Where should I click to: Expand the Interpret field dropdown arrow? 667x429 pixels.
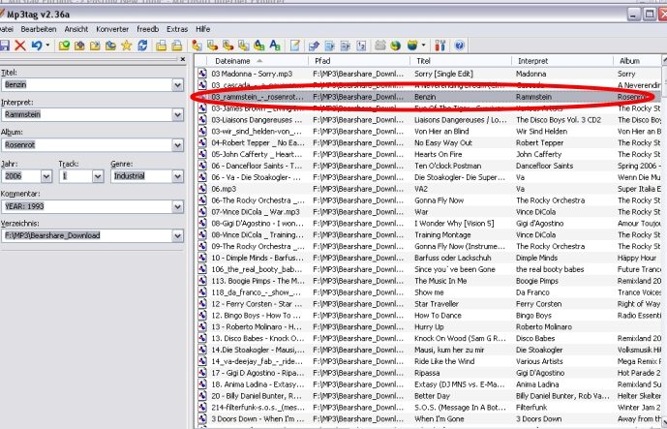click(x=178, y=115)
